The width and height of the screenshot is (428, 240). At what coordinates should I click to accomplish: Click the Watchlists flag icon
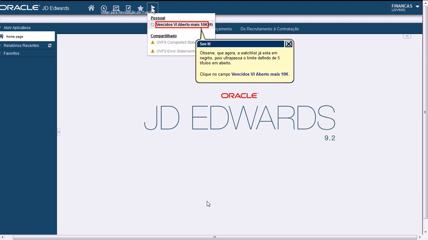(x=153, y=8)
